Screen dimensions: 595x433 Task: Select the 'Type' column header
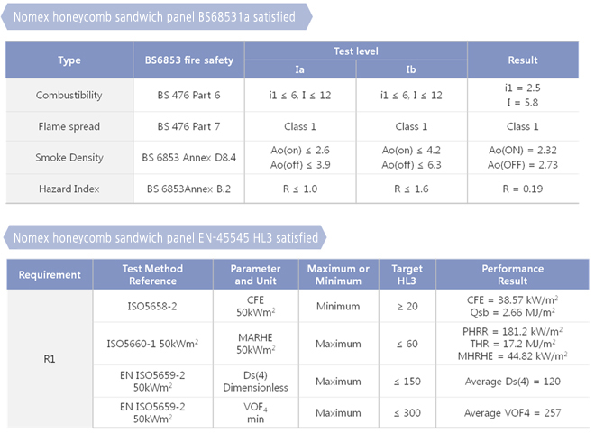pyautogui.click(x=69, y=60)
